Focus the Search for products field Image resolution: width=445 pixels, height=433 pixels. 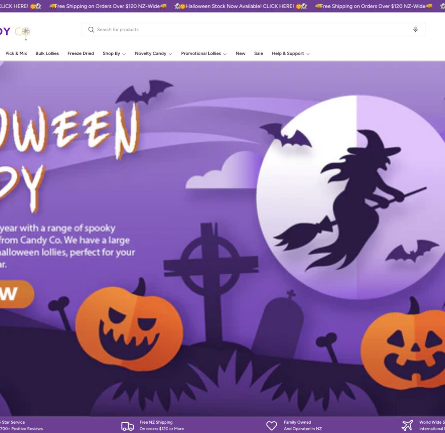pos(249,30)
